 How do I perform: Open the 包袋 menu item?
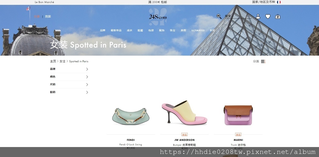click(151, 30)
